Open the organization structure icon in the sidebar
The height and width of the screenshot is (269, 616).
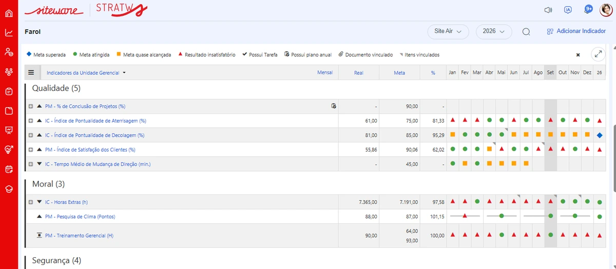(9, 71)
